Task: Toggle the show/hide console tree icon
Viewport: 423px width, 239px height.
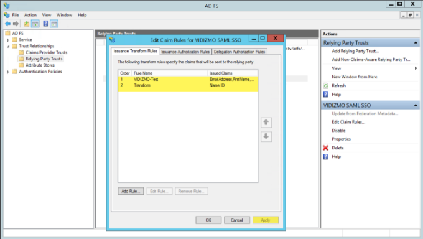Action: point(35,24)
